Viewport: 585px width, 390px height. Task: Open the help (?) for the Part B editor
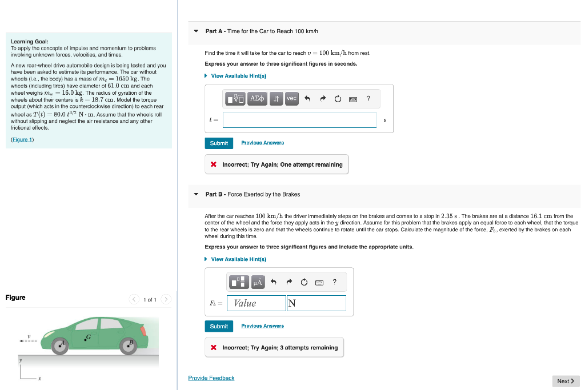335,282
